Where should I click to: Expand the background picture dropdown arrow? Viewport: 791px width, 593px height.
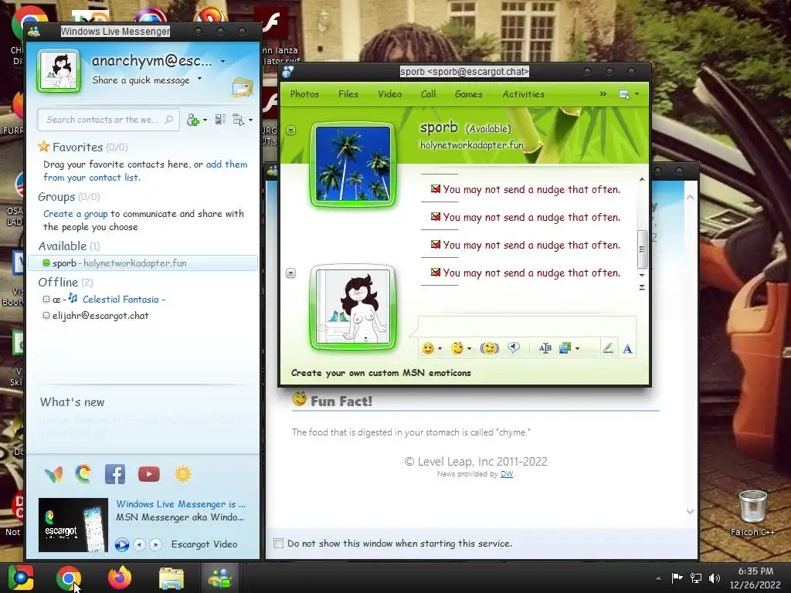tap(577, 348)
